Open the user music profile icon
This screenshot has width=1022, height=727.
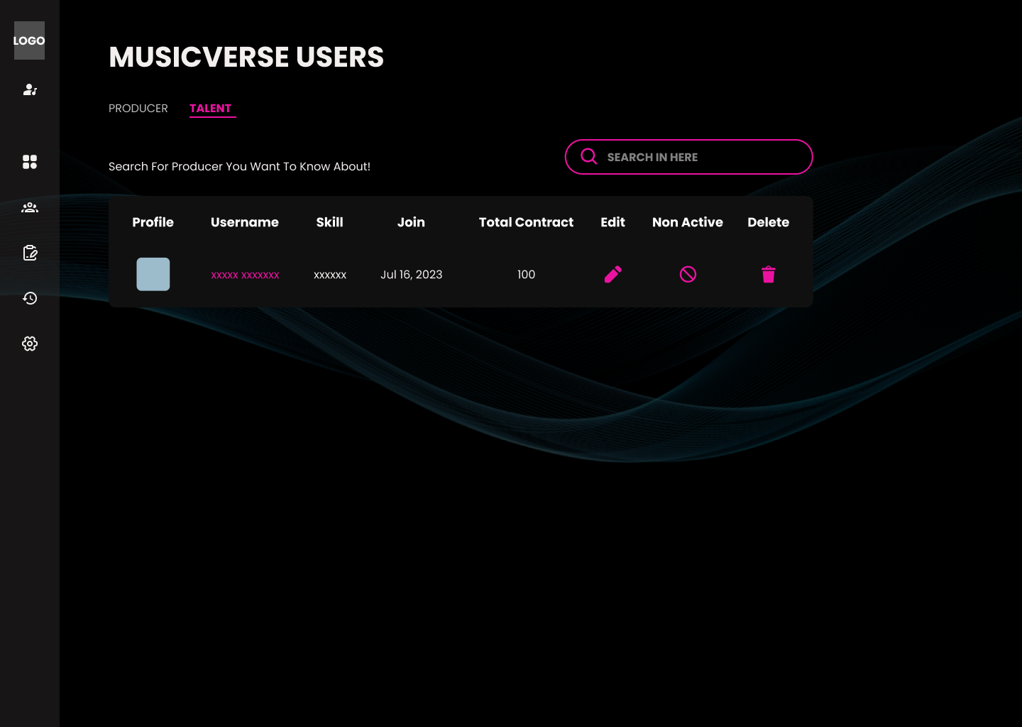[x=30, y=89]
